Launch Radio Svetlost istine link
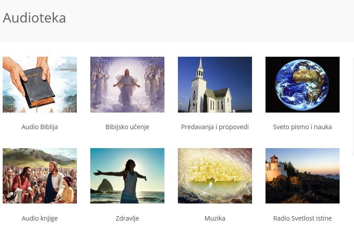354x226 pixels. (x=302, y=218)
